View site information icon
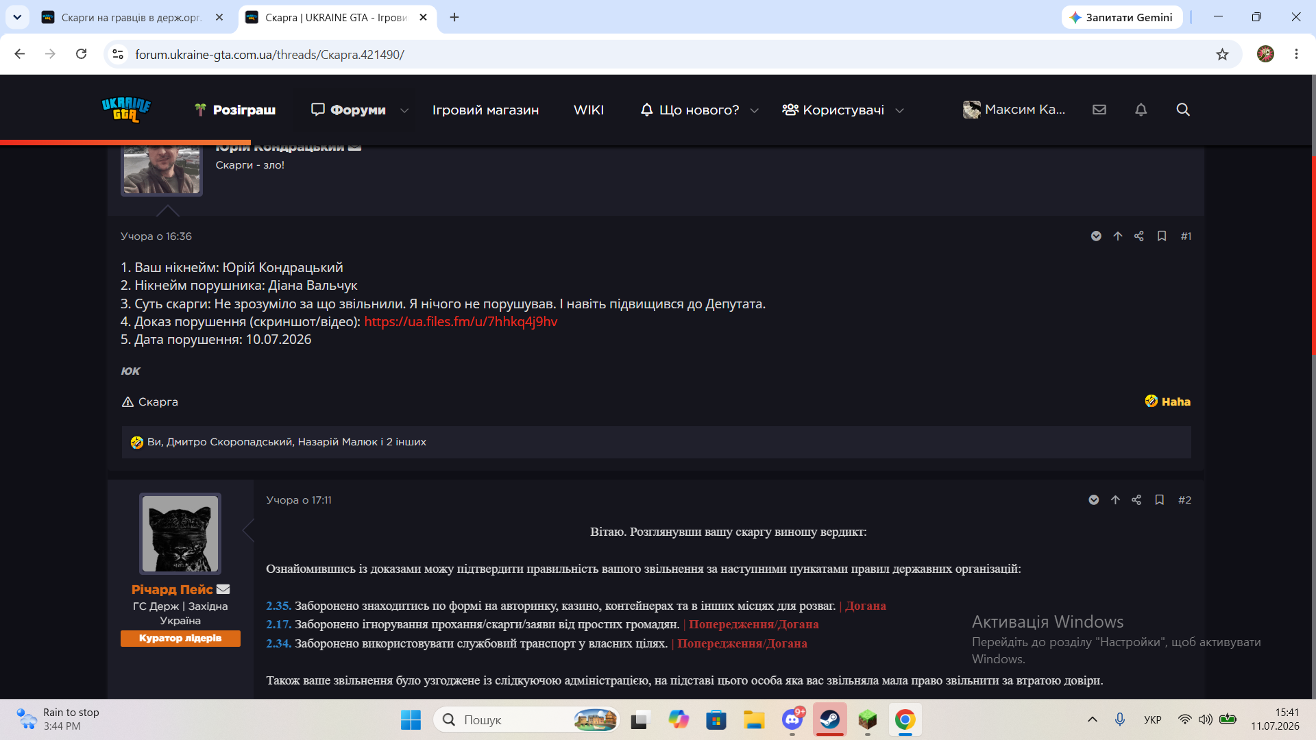1316x740 pixels. pyautogui.click(x=118, y=54)
